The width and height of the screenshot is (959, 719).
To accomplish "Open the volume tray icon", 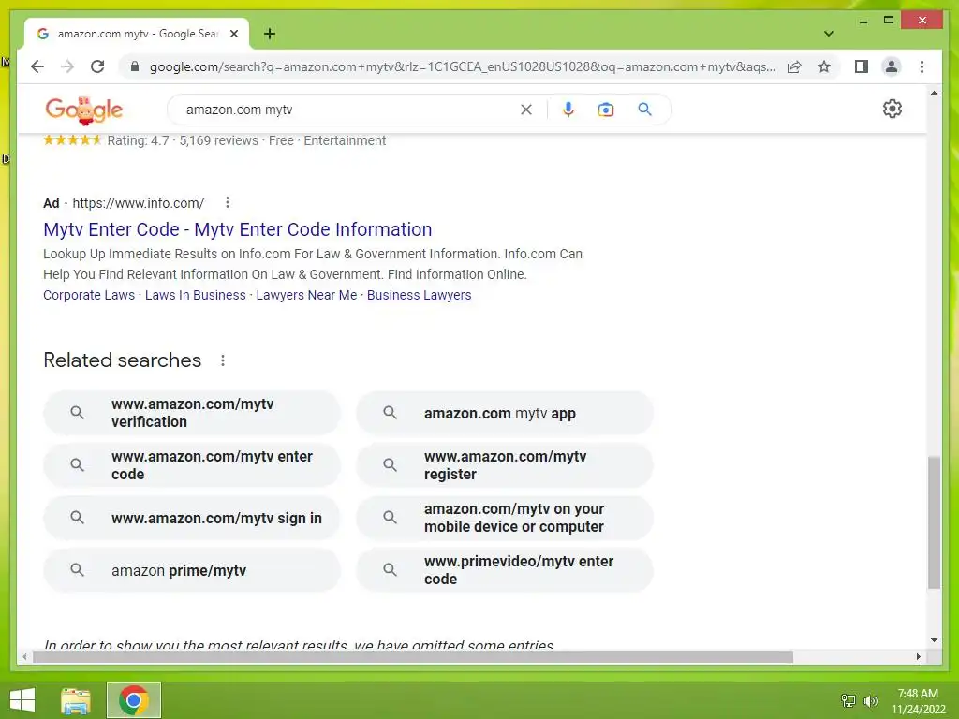I will (x=870, y=700).
